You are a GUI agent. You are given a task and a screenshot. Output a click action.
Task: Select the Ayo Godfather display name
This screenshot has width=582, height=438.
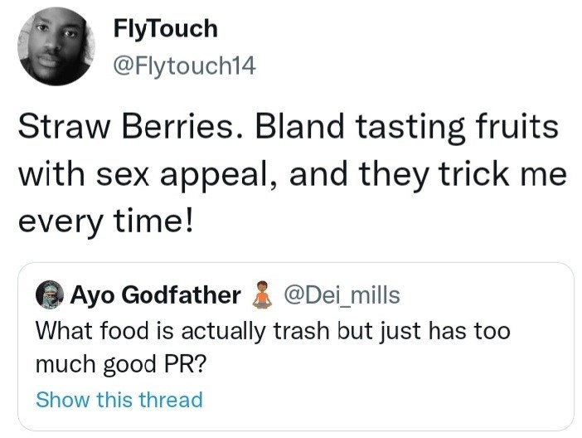coord(155,295)
